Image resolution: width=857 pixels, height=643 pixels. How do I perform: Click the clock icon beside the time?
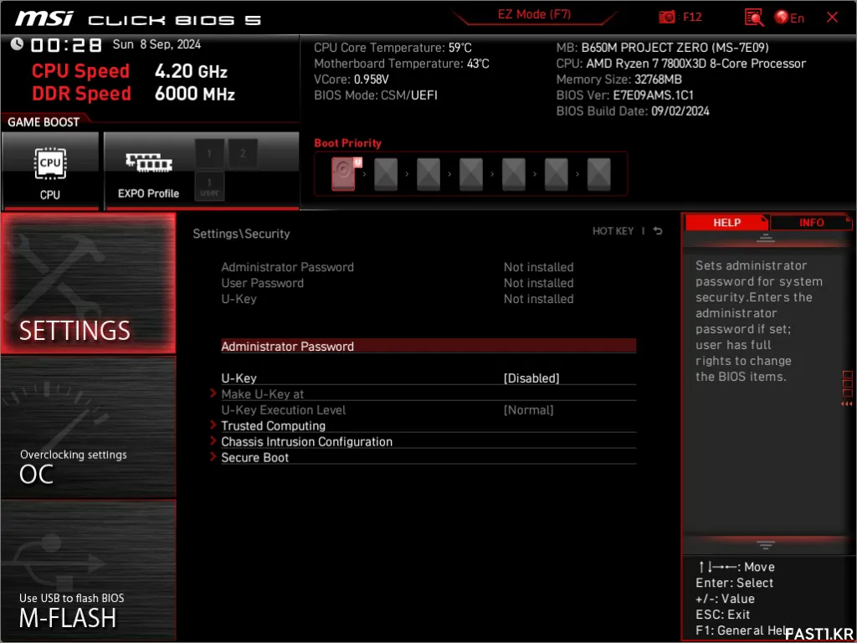[17, 44]
